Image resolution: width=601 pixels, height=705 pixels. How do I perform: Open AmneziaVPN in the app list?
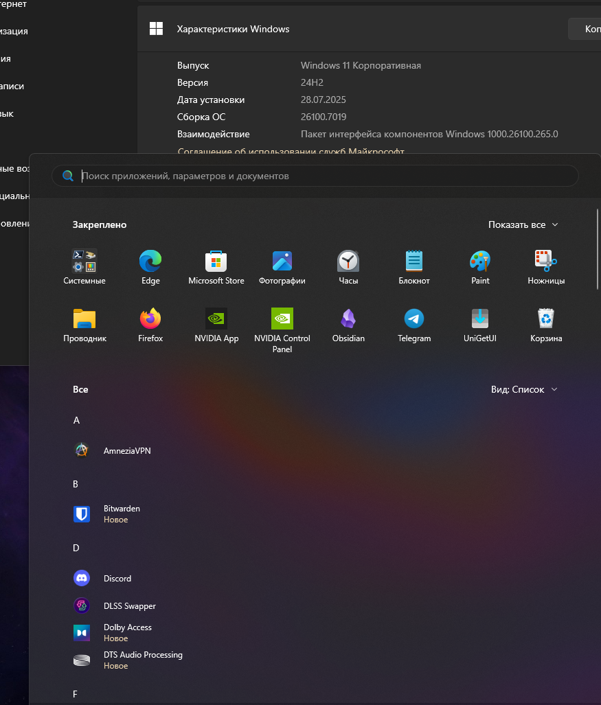click(112, 450)
